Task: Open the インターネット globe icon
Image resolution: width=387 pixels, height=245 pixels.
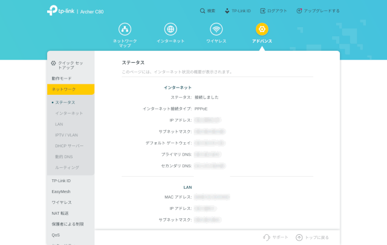Action: [x=171, y=29]
